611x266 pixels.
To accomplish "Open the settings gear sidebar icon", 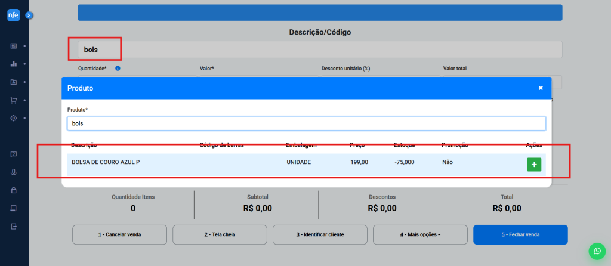I will tap(14, 118).
